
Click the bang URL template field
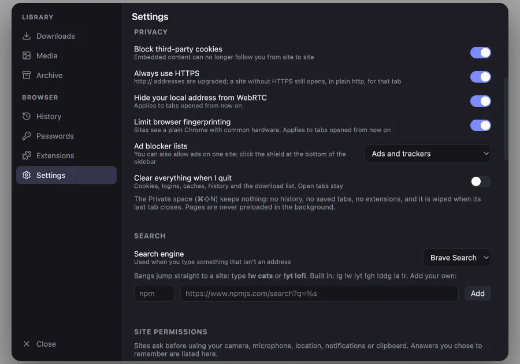(x=320, y=294)
